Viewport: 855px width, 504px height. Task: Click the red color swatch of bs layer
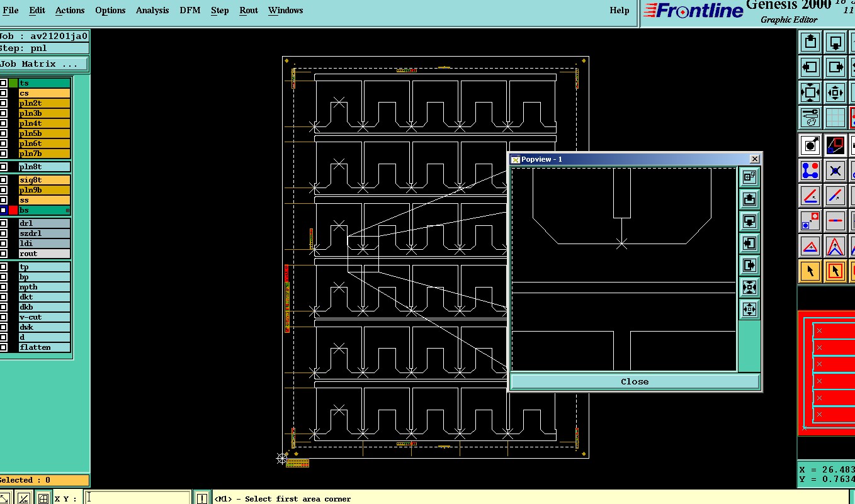click(x=13, y=210)
